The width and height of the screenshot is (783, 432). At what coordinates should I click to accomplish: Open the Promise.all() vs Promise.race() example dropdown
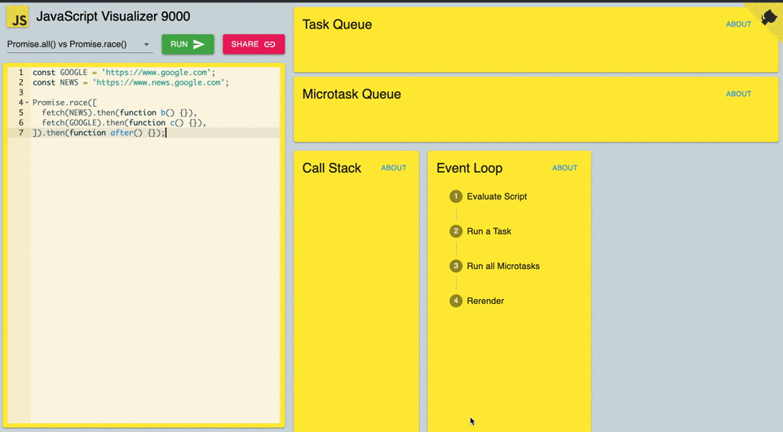(x=78, y=44)
